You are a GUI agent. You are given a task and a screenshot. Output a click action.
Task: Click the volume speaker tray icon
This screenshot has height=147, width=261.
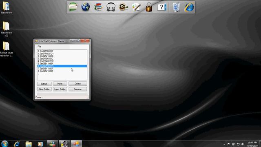243,144
